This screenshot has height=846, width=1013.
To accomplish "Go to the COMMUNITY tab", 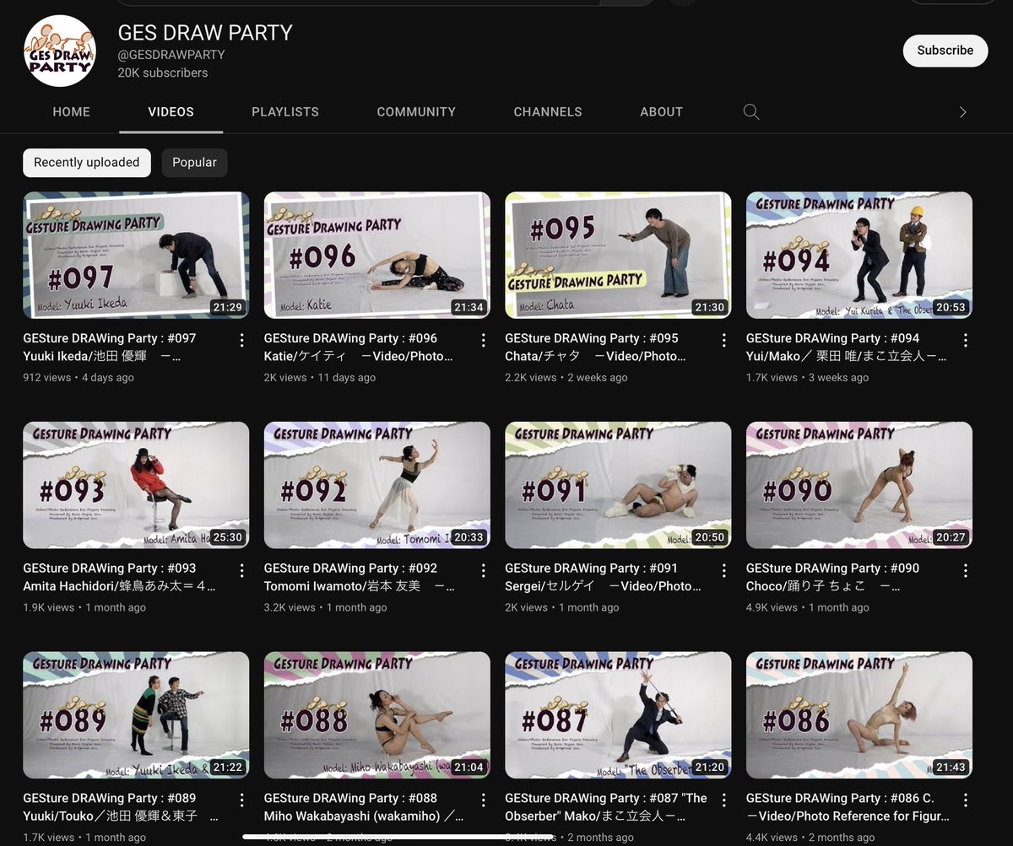I will [x=416, y=112].
